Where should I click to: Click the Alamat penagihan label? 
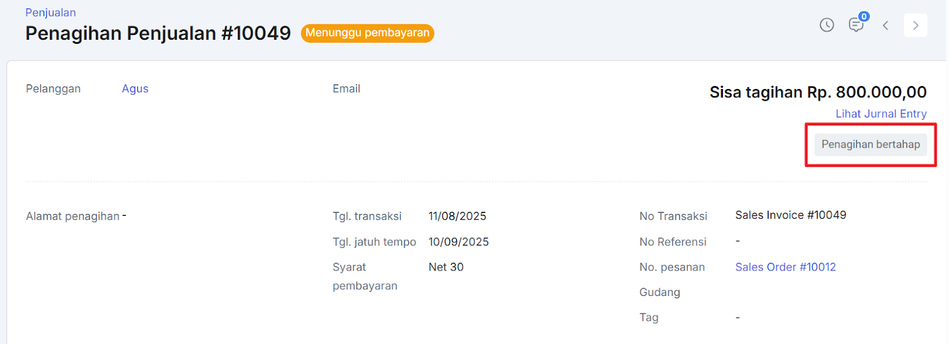[x=72, y=216]
